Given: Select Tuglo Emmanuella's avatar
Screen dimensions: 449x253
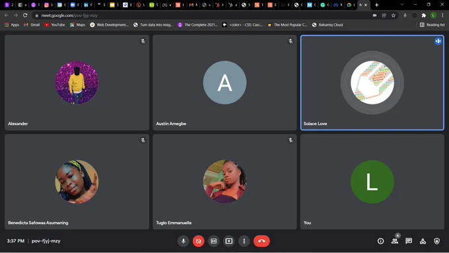Looking at the screenshot, I should 224,182.
